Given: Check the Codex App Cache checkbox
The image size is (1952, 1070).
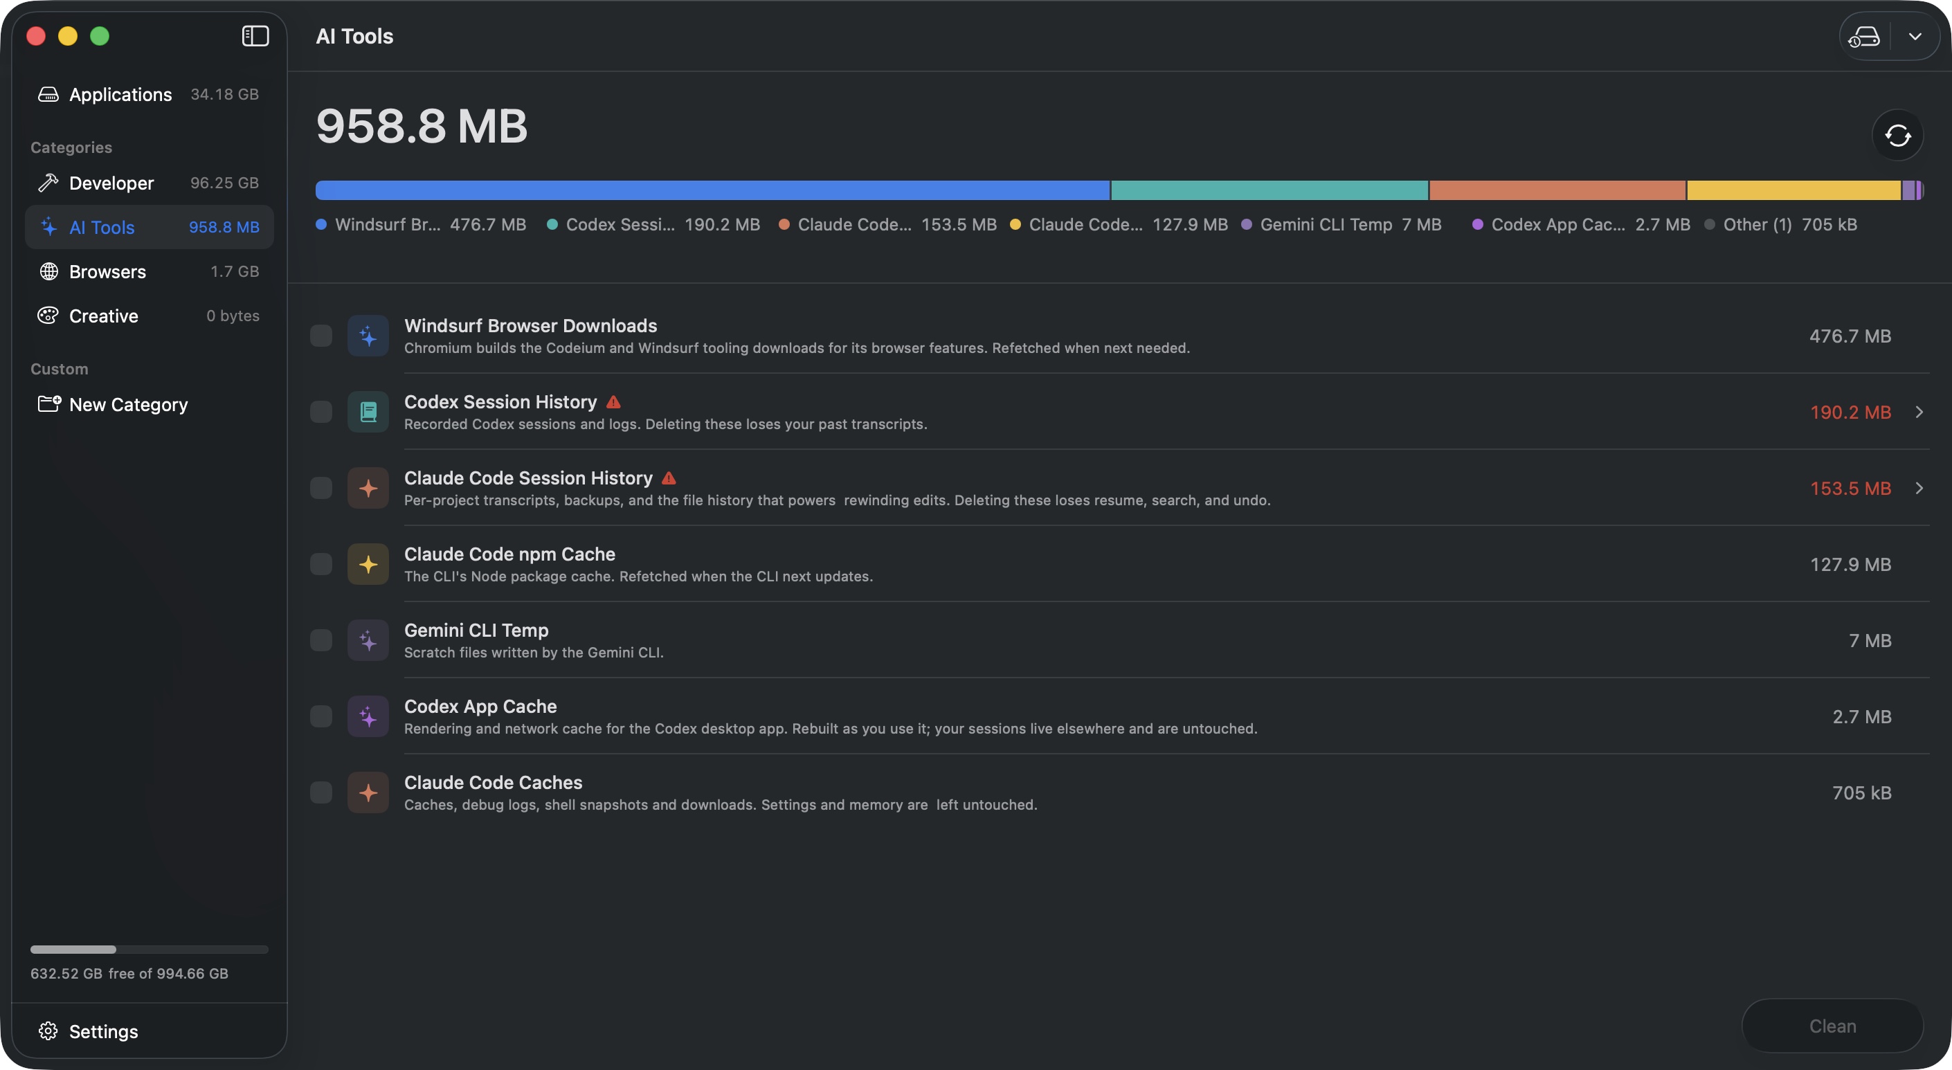Looking at the screenshot, I should [x=321, y=716].
